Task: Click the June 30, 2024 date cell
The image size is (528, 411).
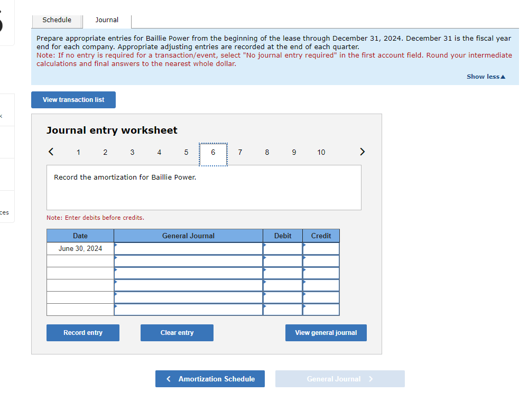Action: [80, 248]
